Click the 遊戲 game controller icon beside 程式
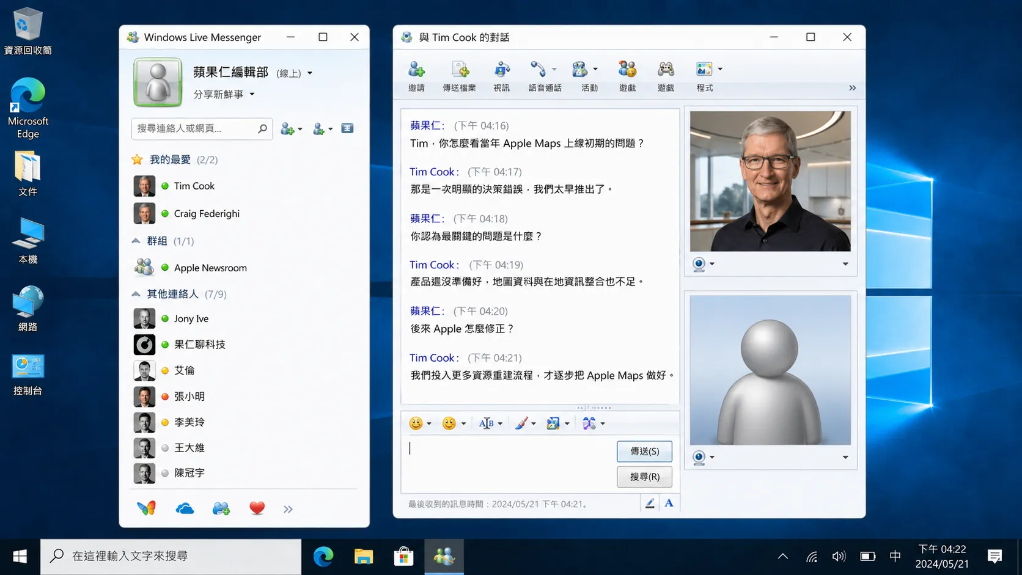Viewport: 1022px width, 575px height. tap(666, 70)
